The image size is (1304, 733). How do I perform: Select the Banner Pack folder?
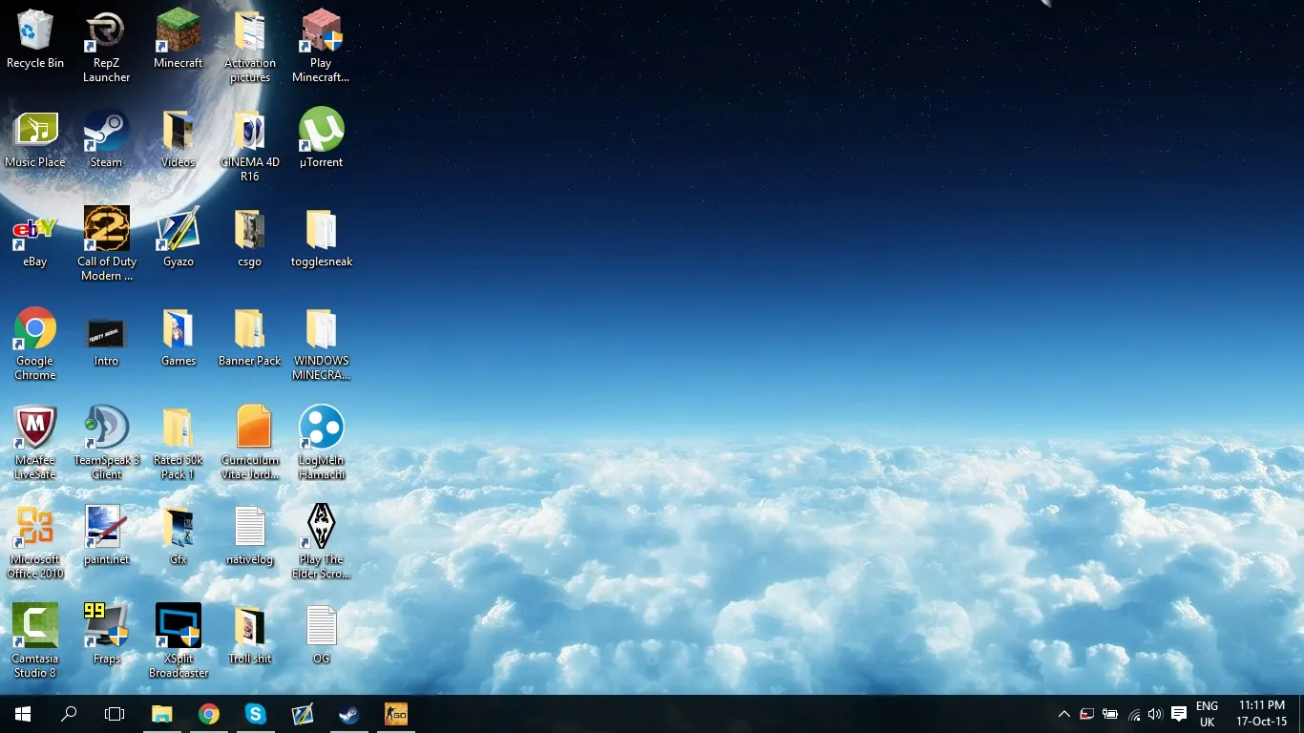pos(250,337)
